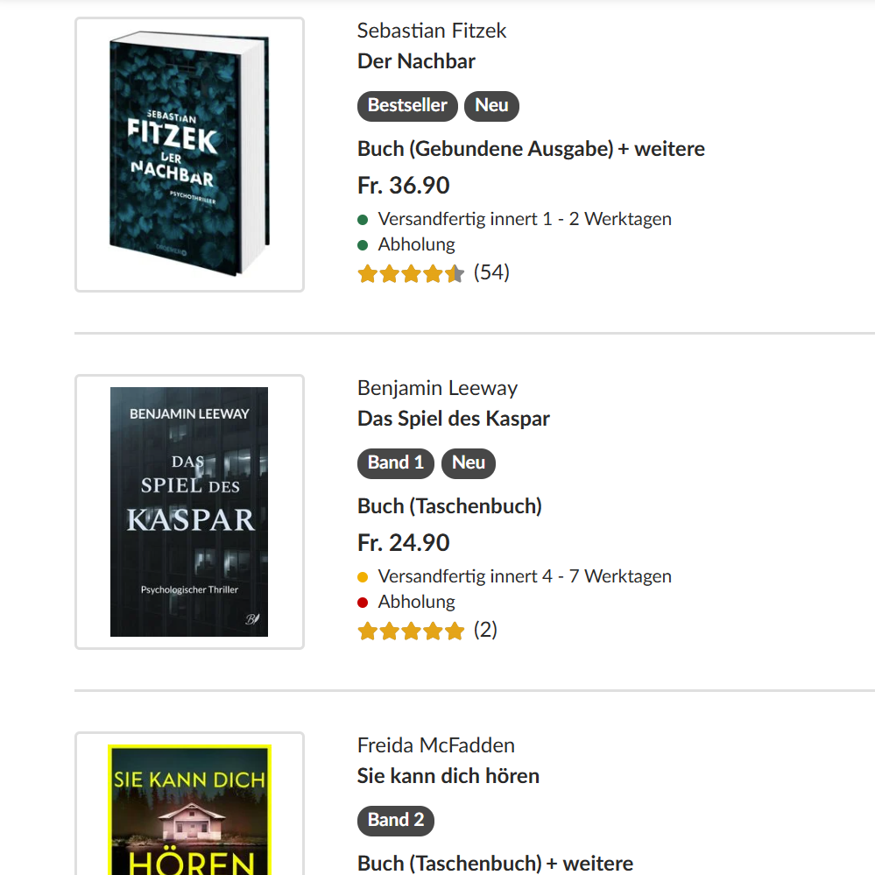Image resolution: width=875 pixels, height=875 pixels.
Task: Click the Band 2 badge
Action: [396, 821]
